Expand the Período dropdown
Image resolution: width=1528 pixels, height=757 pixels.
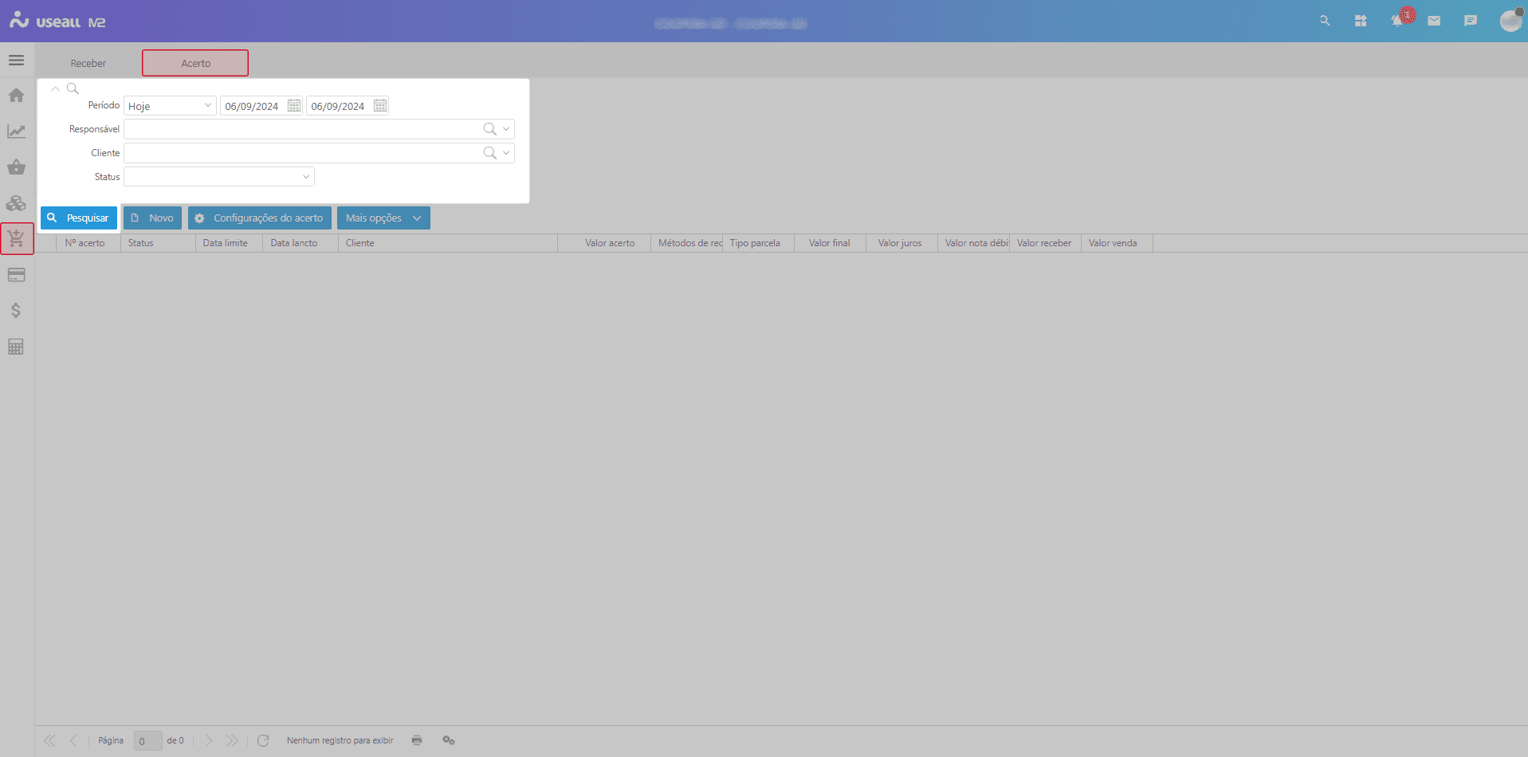point(207,106)
